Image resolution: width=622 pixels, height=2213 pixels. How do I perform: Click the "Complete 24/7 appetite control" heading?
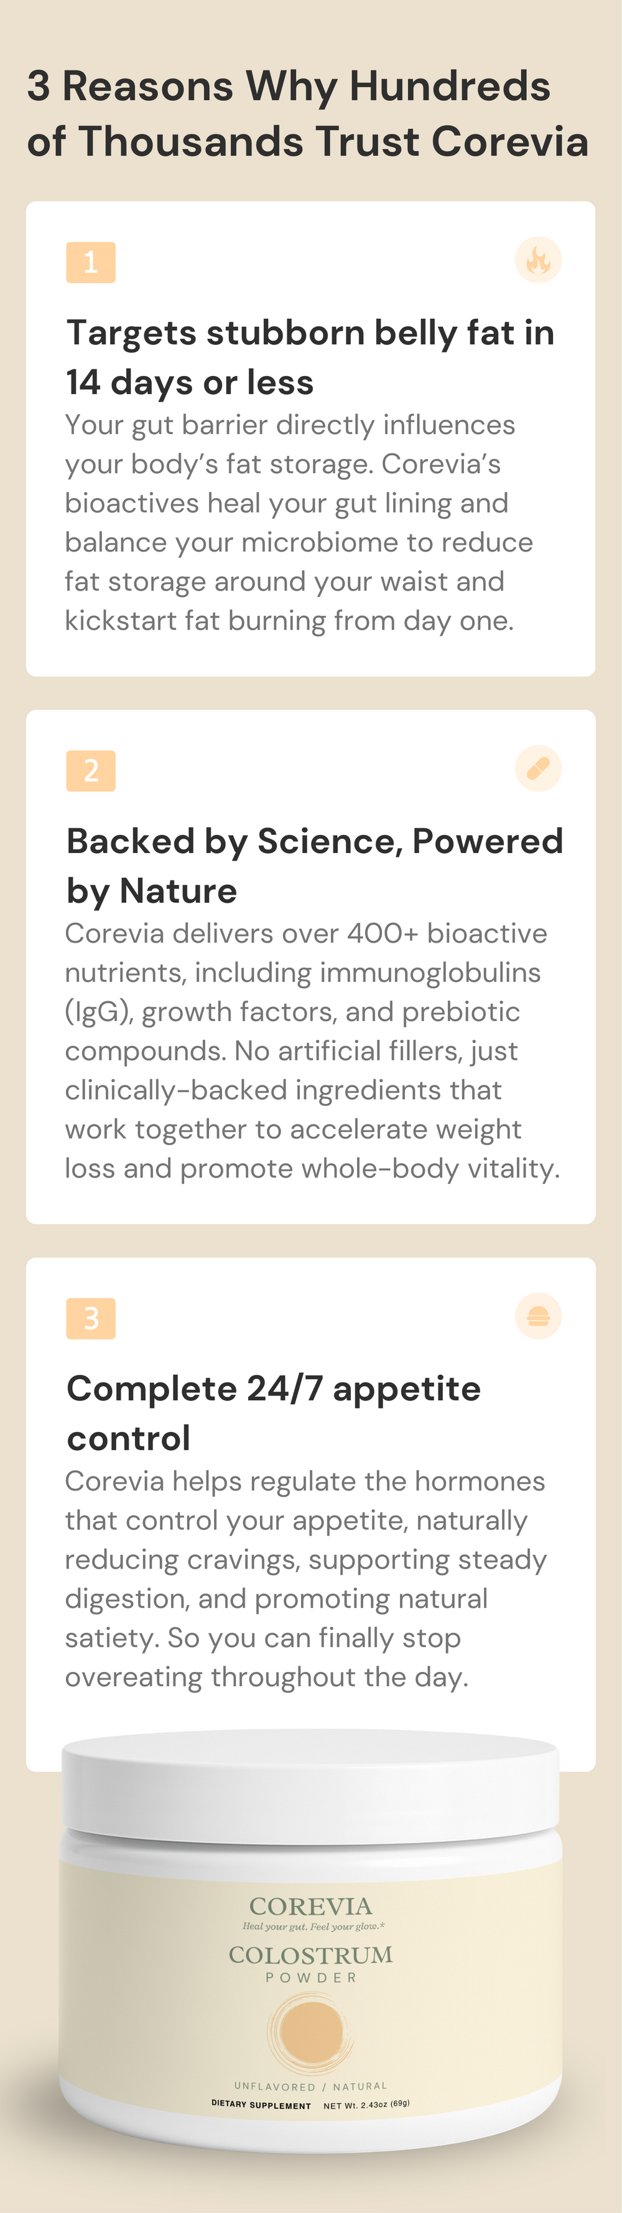[x=274, y=1413]
